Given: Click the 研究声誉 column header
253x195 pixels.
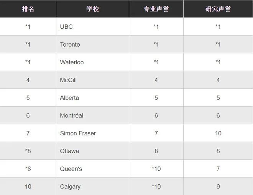Looking at the screenshot, I should (218, 9).
